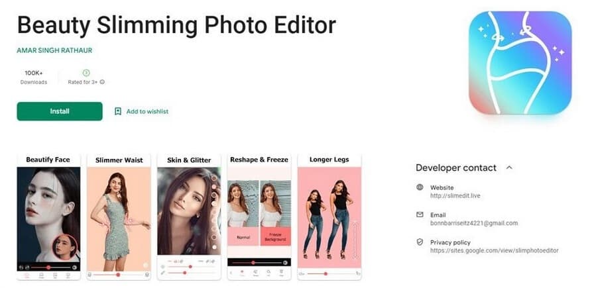
Task: Click the wishlist bookmark icon
Action: pyautogui.click(x=118, y=111)
